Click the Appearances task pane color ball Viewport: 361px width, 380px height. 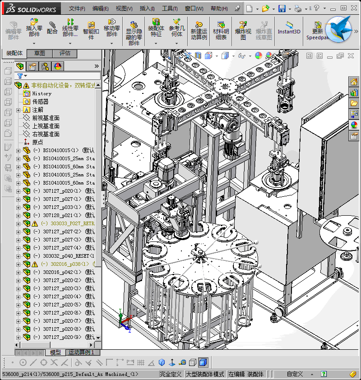point(354,125)
